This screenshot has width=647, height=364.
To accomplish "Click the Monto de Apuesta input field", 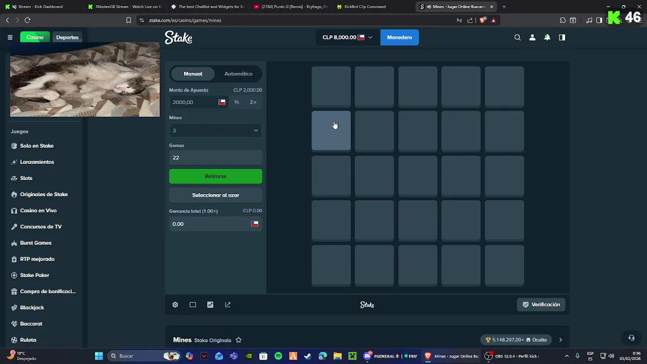I will 199,102.
